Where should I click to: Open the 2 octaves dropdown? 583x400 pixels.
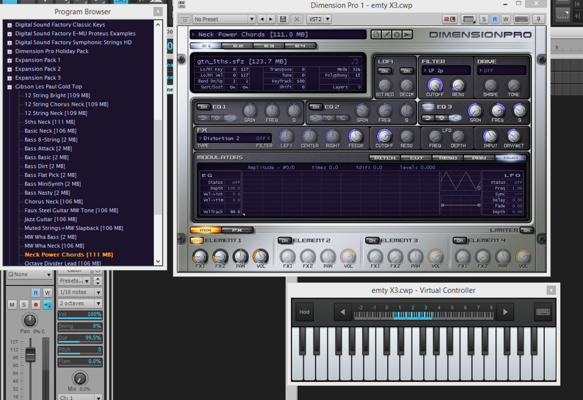(x=80, y=303)
